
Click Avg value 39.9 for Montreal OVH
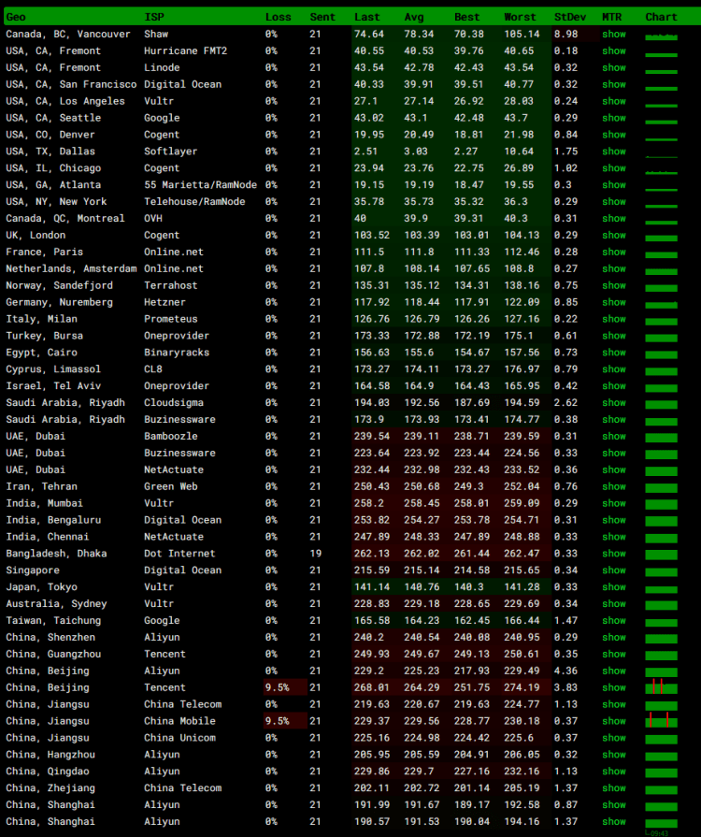click(x=416, y=218)
